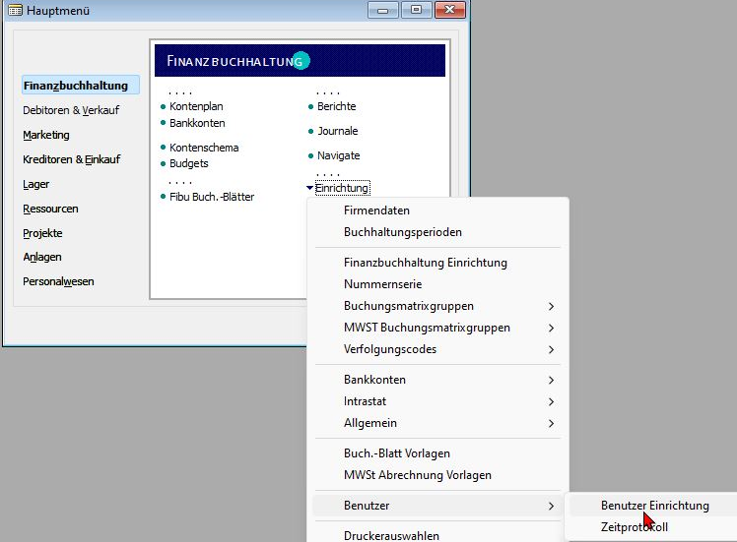
Task: Open the Lager menu
Action: coord(35,184)
